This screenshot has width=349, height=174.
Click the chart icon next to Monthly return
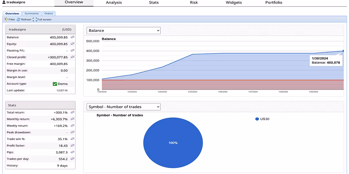point(72,119)
